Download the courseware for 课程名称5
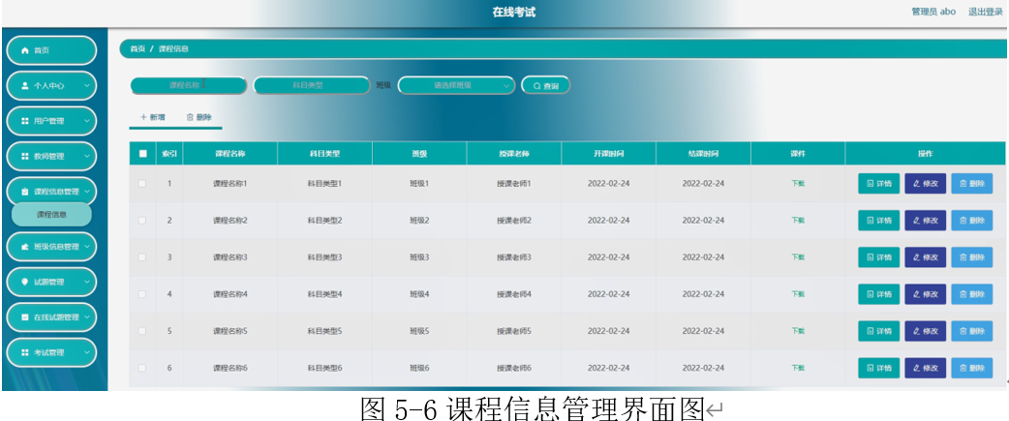This screenshot has width=1009, height=421. point(797,331)
